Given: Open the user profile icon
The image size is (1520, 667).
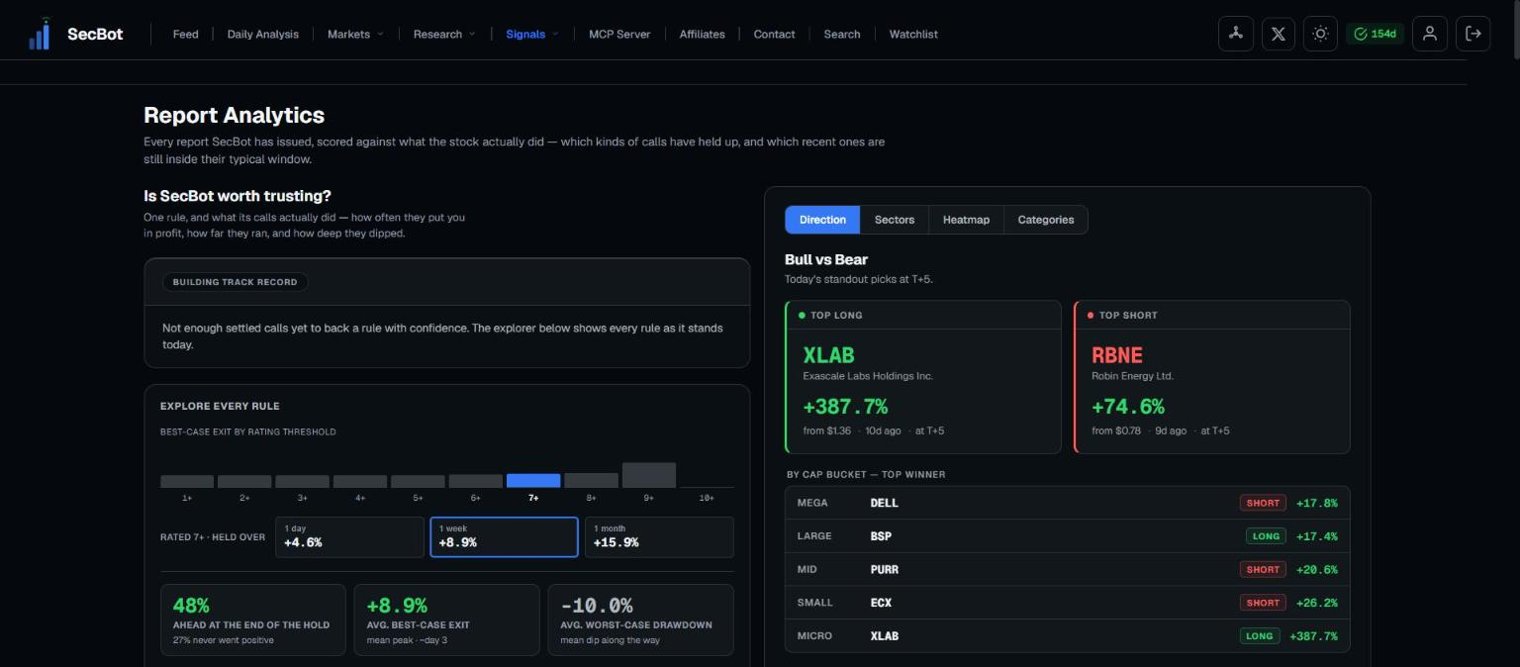Looking at the screenshot, I should [x=1429, y=34].
